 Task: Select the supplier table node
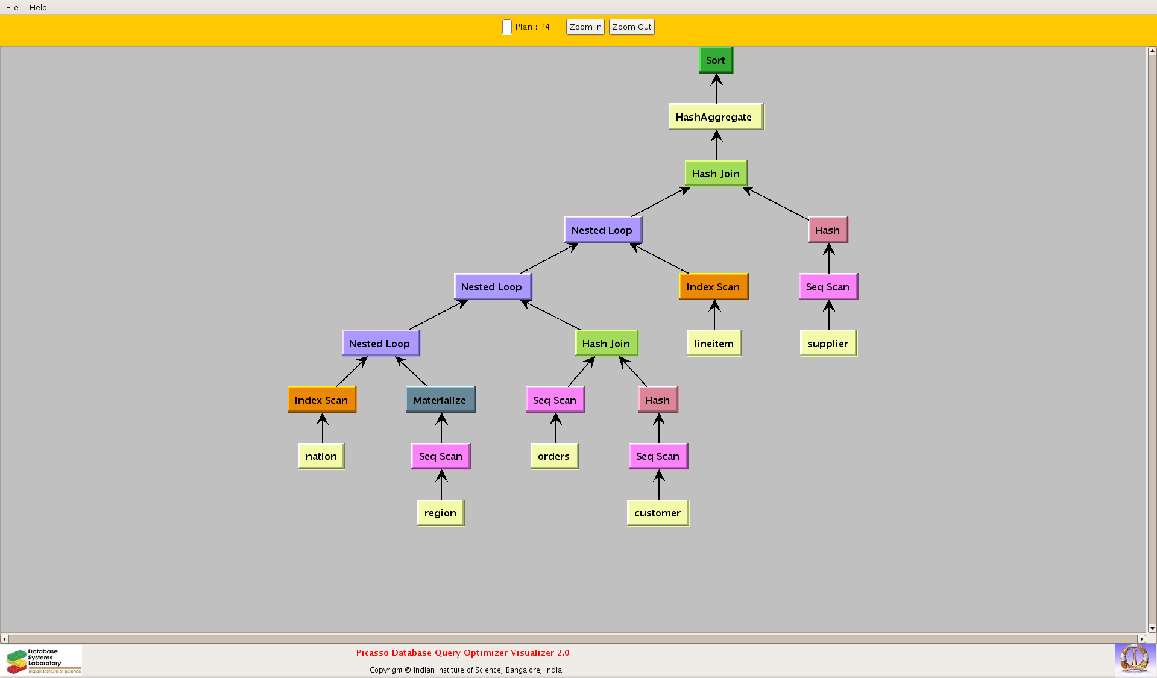[x=828, y=344]
